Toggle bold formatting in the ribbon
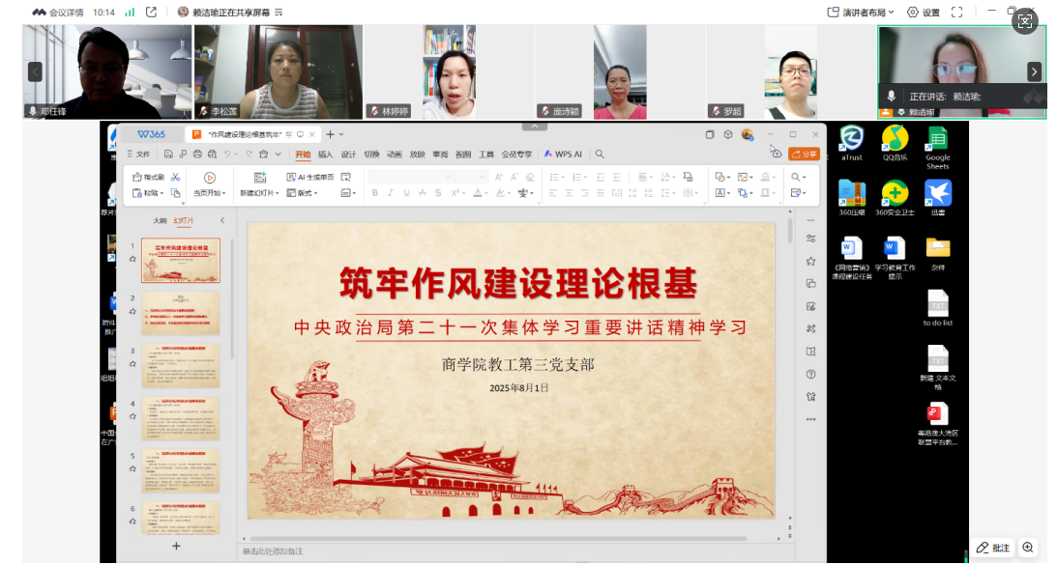Viewport: 1057px width, 565px height. 375,193
